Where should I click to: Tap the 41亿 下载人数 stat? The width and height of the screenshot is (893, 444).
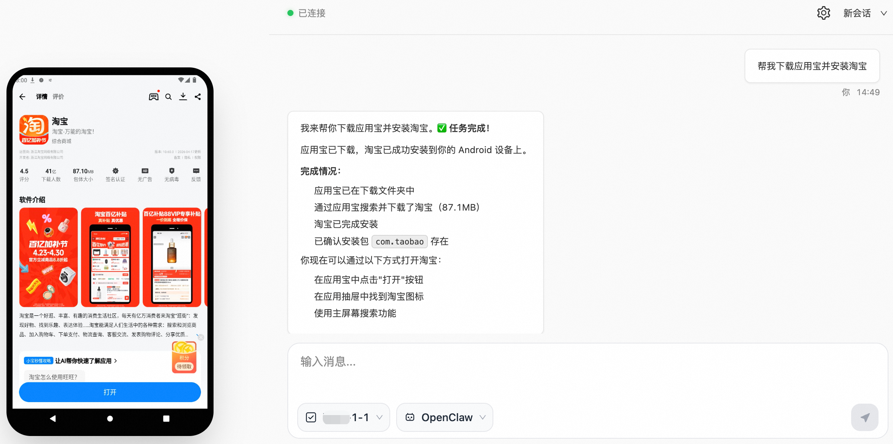51,175
